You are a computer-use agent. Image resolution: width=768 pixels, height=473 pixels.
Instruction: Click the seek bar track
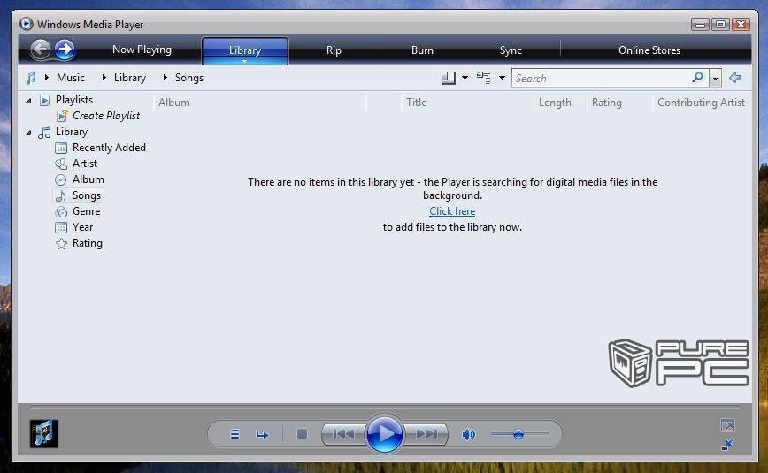pos(385,407)
